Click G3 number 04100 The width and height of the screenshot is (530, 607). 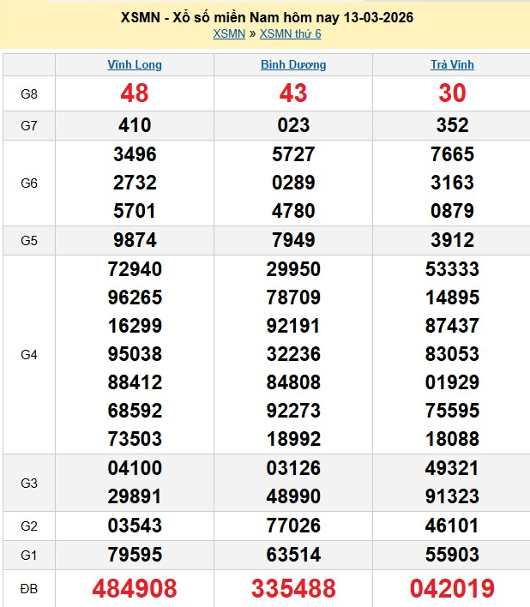[135, 467]
